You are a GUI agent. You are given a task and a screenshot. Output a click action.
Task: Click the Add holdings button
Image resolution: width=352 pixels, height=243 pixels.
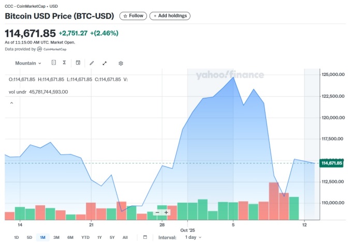170,16
